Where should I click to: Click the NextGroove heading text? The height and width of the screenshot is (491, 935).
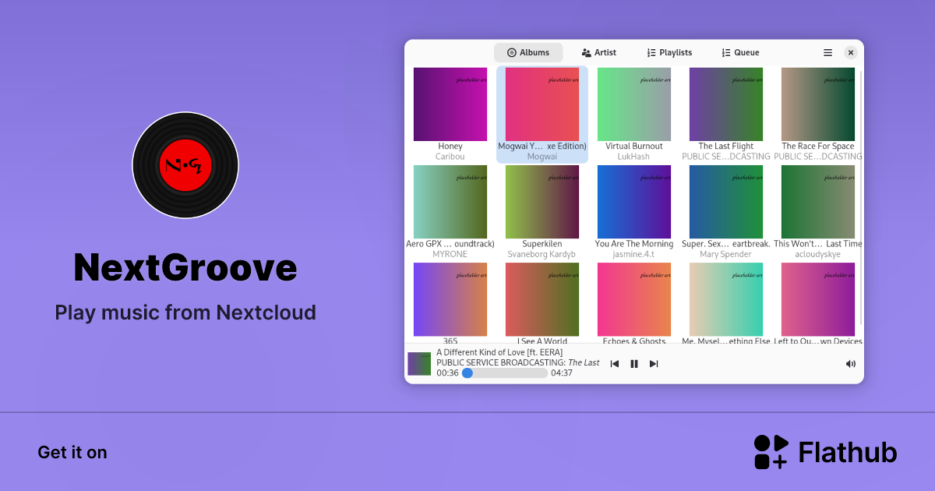click(185, 268)
